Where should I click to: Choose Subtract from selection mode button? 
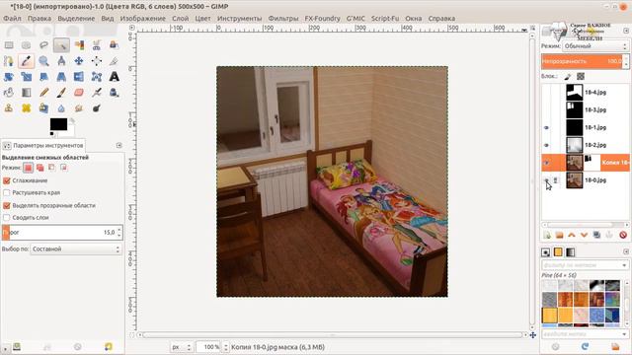coord(51,168)
